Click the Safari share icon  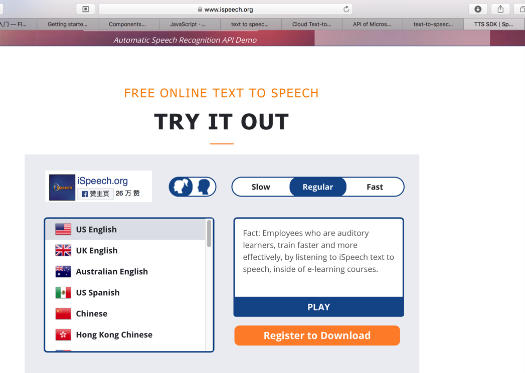(500, 9)
